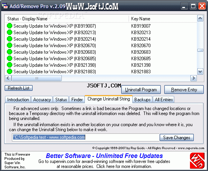The image size is (208, 171).
Task: Select the Change Uninstall String tab
Action: click(x=109, y=99)
